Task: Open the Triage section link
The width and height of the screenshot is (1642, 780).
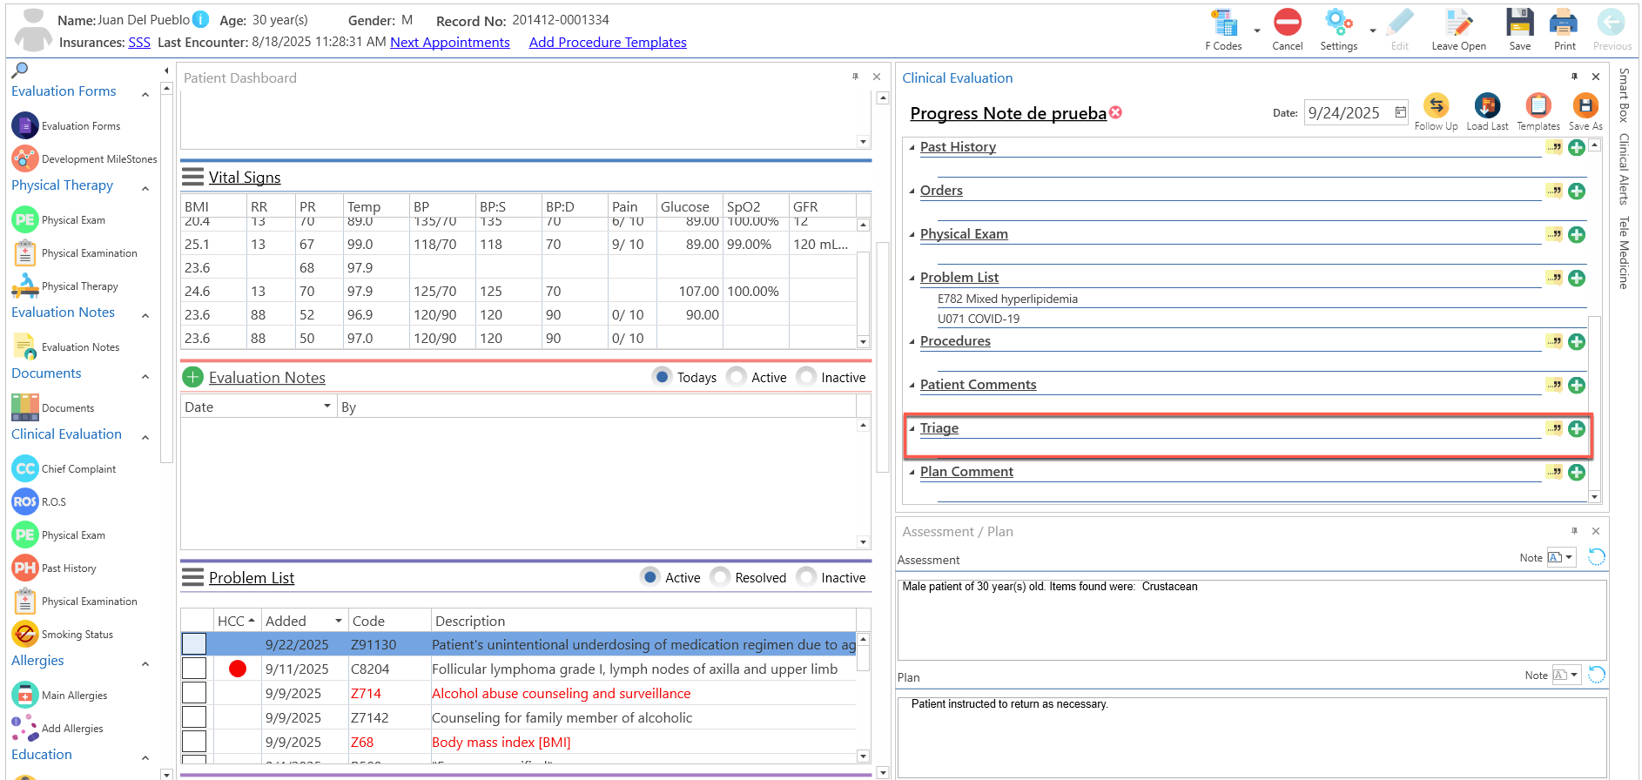Action: [939, 427]
